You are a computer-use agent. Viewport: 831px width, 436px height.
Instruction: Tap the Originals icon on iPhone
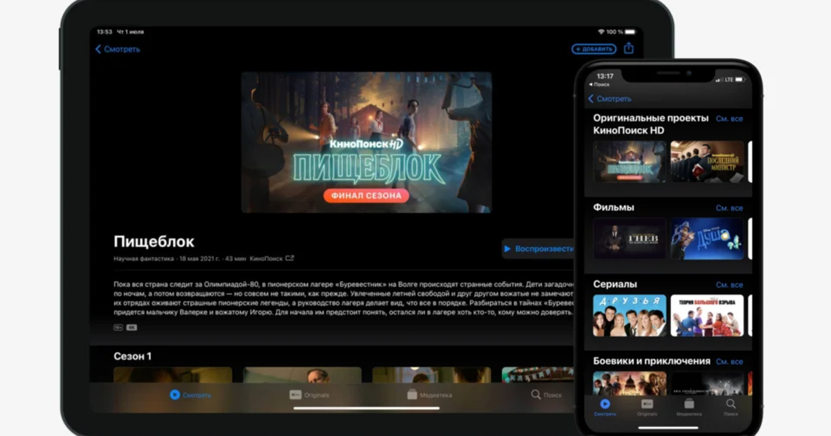pyautogui.click(x=647, y=403)
